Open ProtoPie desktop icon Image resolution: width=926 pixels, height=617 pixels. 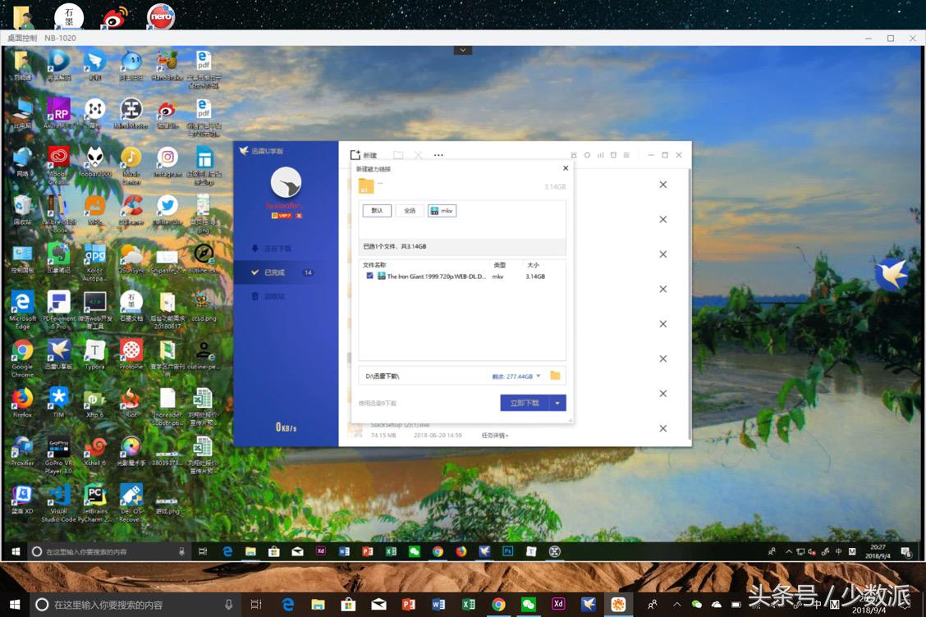pyautogui.click(x=131, y=354)
